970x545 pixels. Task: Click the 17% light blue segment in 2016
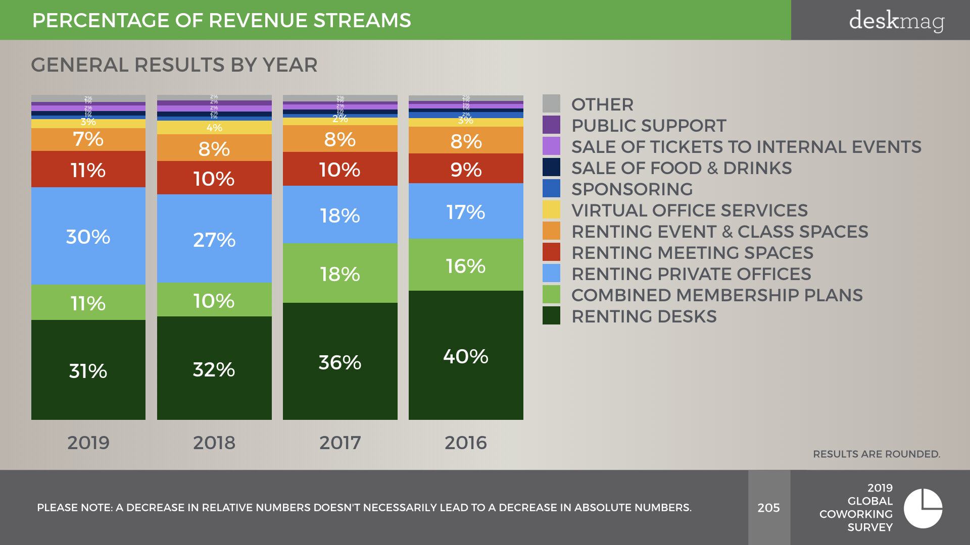pyautogui.click(x=466, y=211)
